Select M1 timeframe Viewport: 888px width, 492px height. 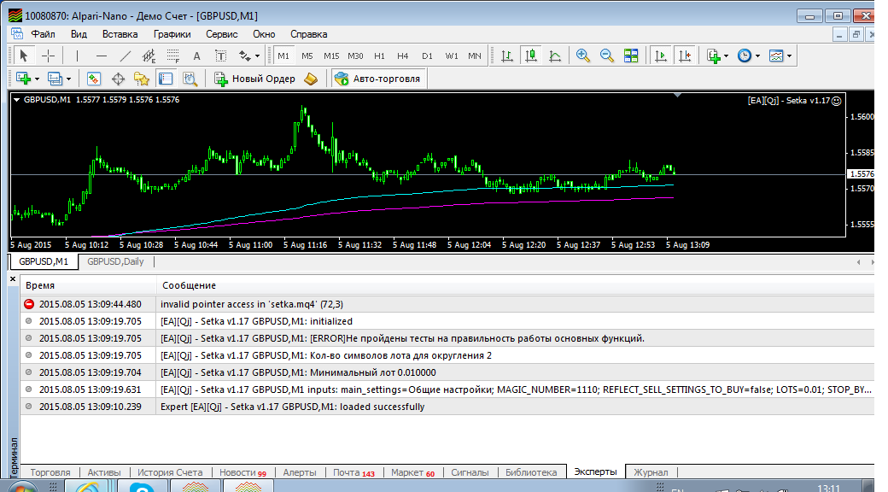pyautogui.click(x=283, y=56)
